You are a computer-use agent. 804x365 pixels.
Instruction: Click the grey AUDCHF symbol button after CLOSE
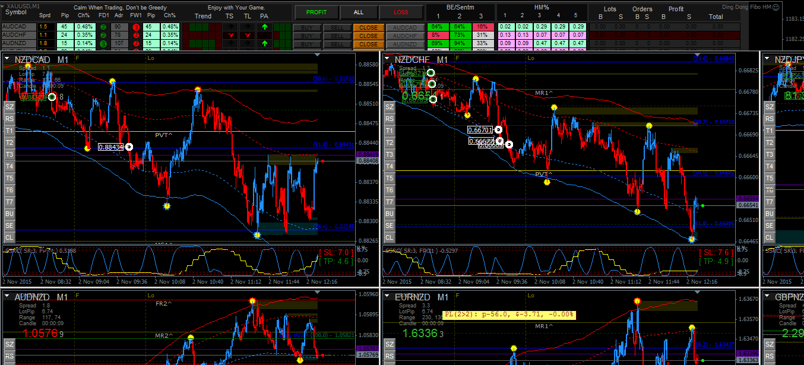click(x=405, y=36)
